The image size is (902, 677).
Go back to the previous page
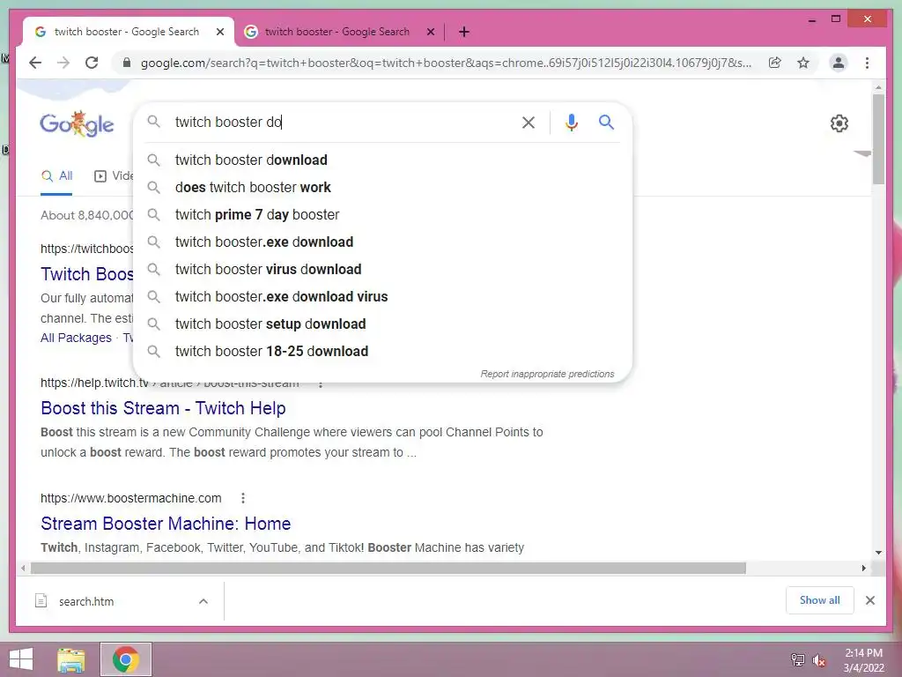click(x=35, y=63)
